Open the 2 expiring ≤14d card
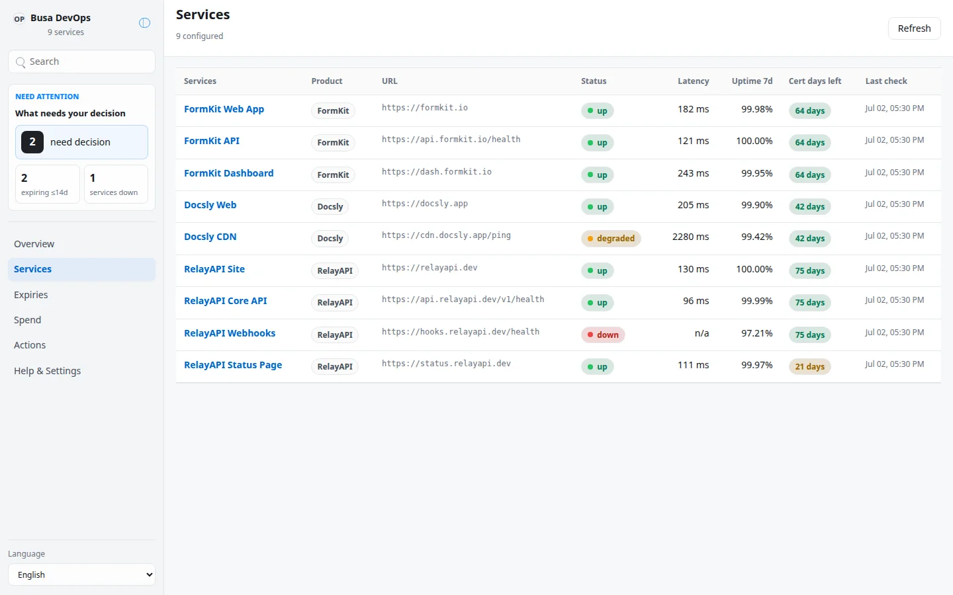 pos(48,184)
